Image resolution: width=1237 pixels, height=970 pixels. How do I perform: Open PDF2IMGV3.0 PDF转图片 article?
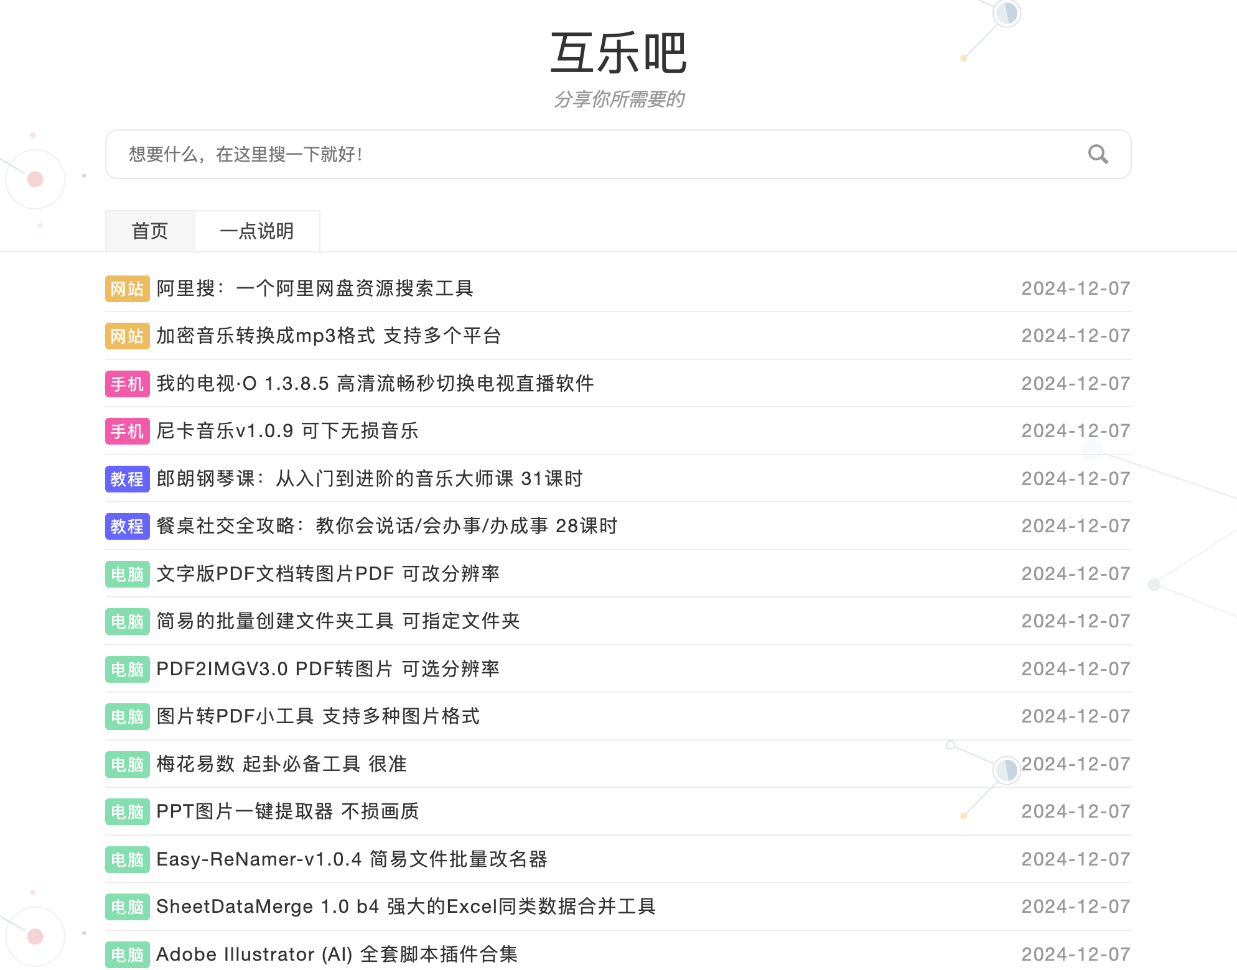(x=328, y=669)
